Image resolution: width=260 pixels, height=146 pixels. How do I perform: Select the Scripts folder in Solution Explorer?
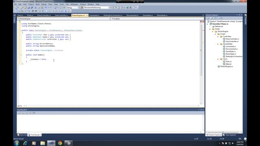tap(223, 34)
